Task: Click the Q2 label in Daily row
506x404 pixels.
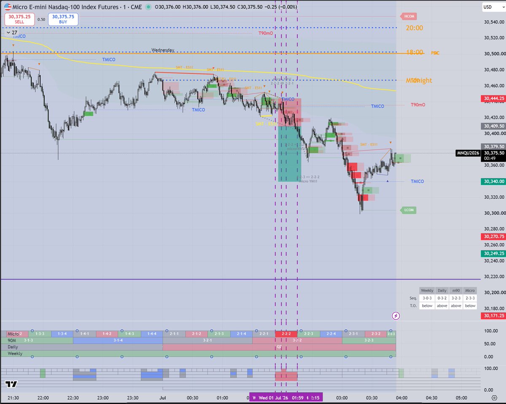Action: (x=279, y=347)
